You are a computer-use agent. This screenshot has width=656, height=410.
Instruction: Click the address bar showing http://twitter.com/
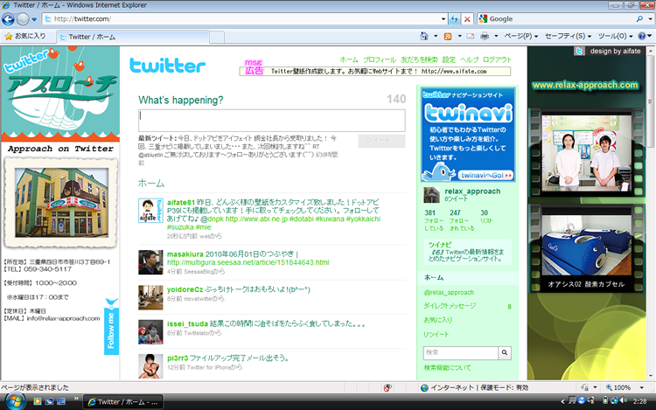click(242, 19)
